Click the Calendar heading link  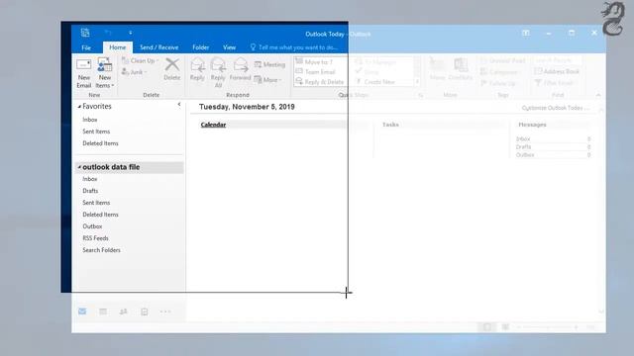(x=213, y=125)
